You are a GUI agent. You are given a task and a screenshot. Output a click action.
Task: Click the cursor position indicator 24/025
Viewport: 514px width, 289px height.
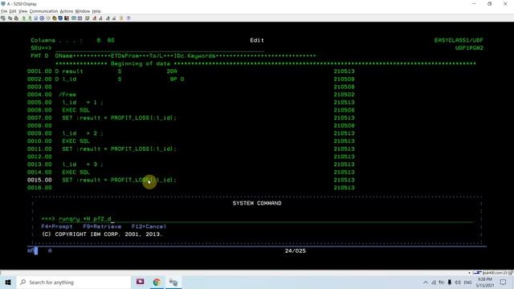pos(295,250)
